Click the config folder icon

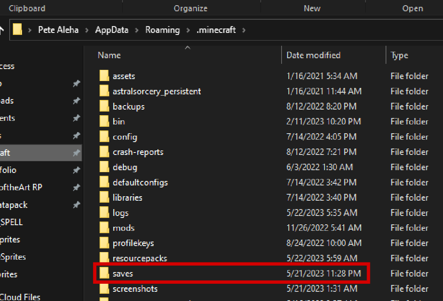click(104, 137)
